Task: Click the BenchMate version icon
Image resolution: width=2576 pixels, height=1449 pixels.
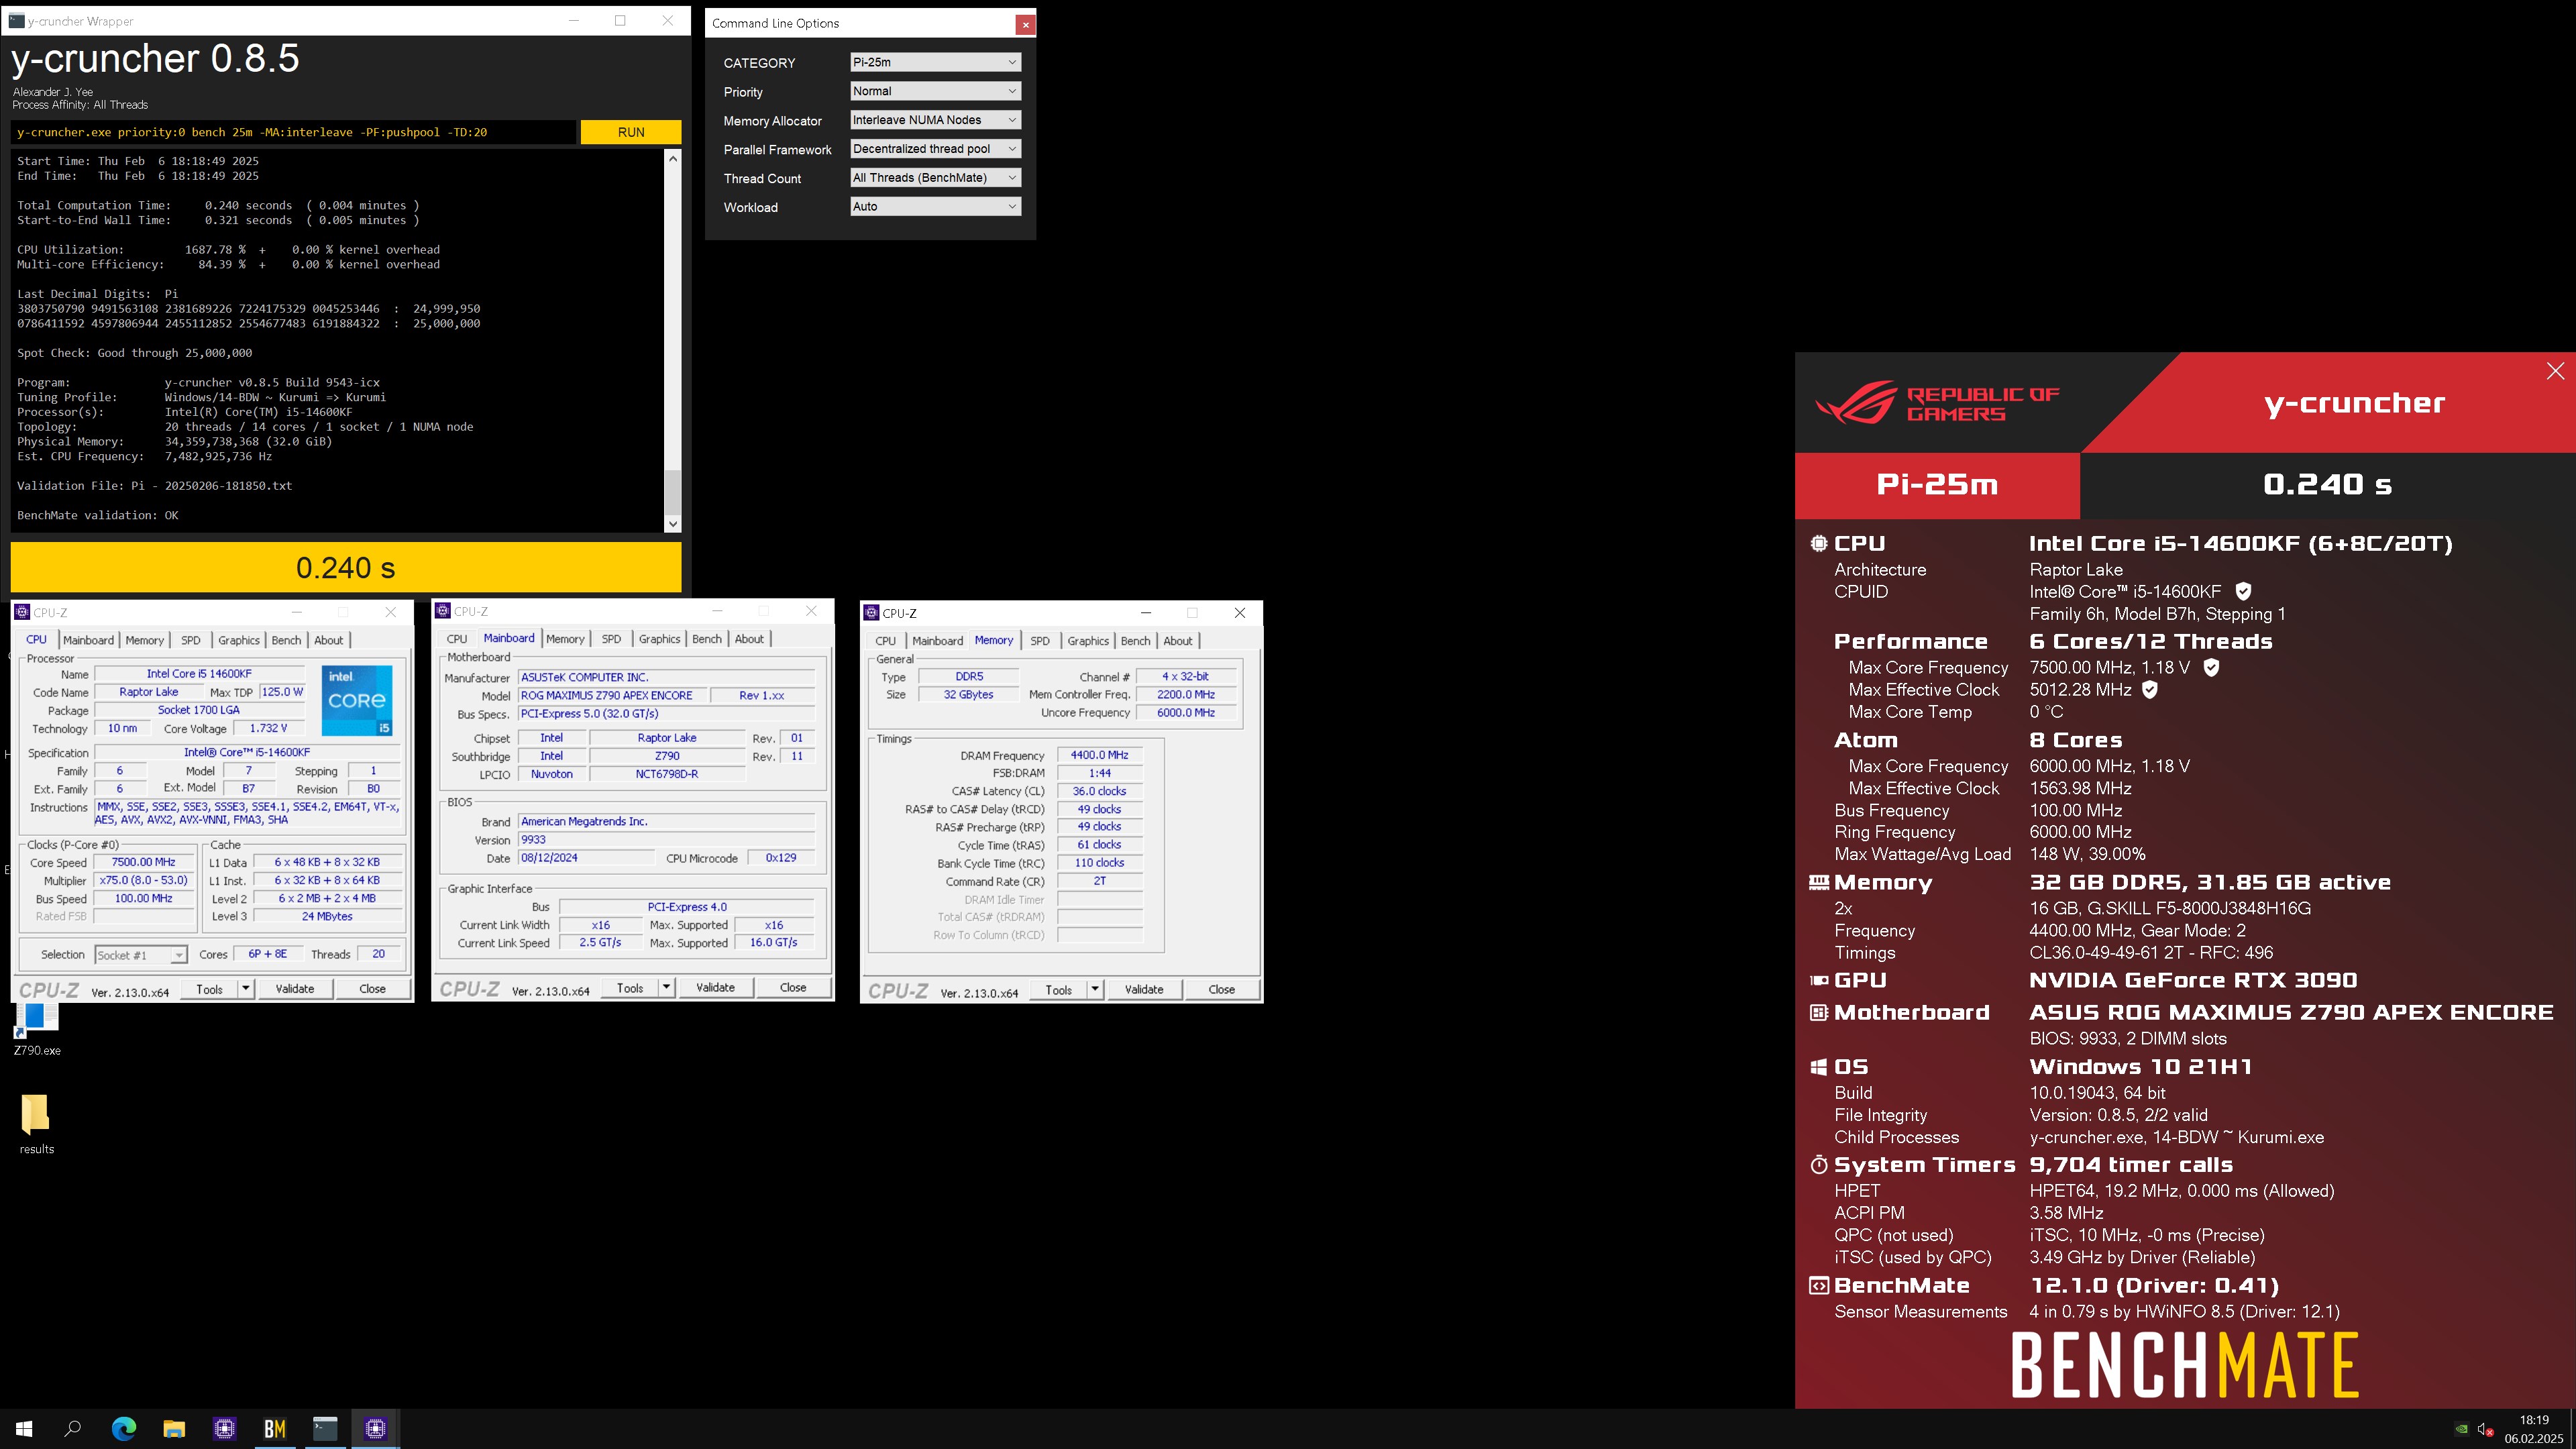Action: [x=1819, y=1286]
